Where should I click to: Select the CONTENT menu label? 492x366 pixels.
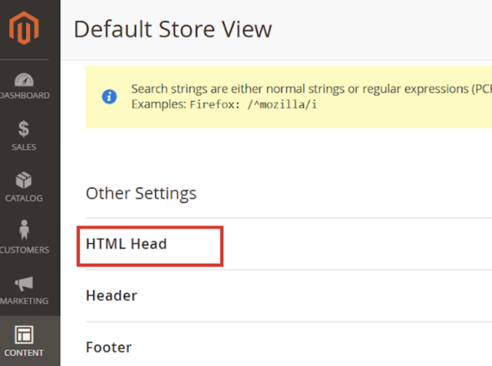pyautogui.click(x=24, y=353)
